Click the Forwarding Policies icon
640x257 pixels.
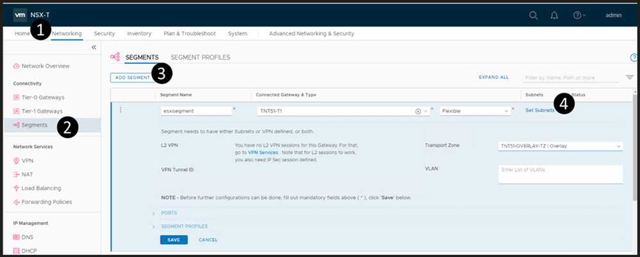point(16,202)
